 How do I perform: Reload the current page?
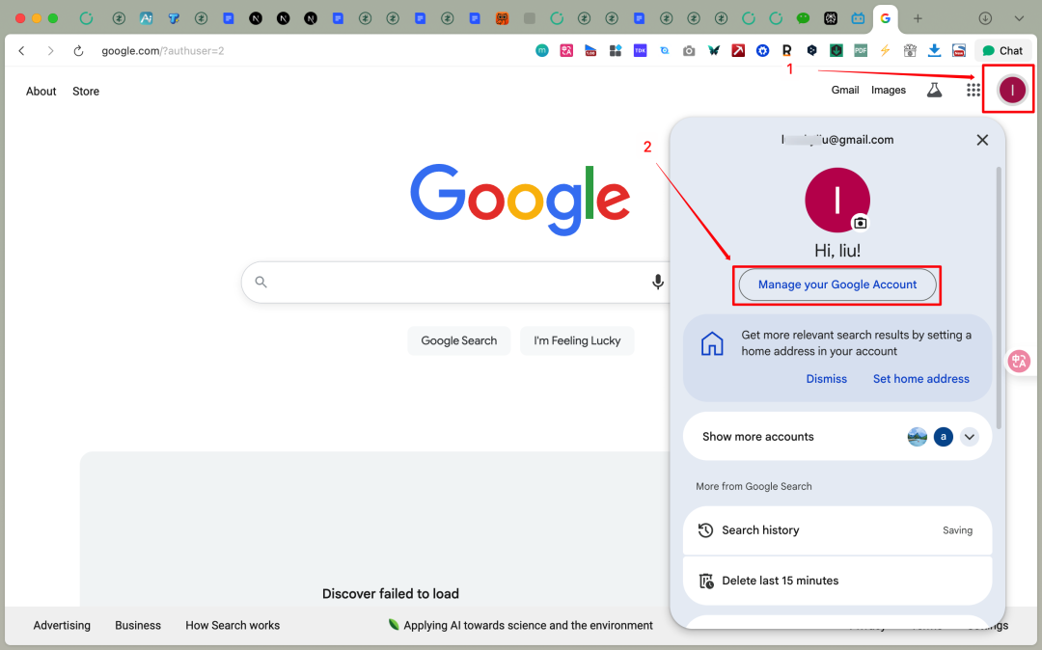[x=78, y=51]
